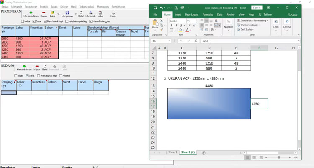The height and width of the screenshot is (168, 314).
Task: Apply the Fill Color bucket icon
Action: click(180, 30)
